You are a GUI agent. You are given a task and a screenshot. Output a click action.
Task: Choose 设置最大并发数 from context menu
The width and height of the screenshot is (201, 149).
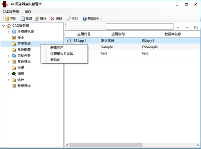pyautogui.click(x=62, y=54)
